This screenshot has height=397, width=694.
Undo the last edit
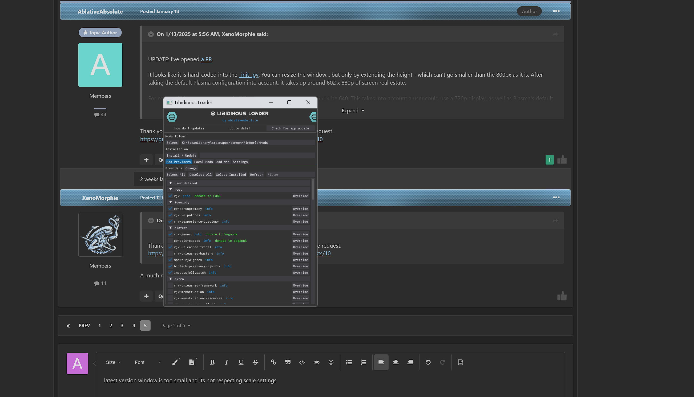428,362
